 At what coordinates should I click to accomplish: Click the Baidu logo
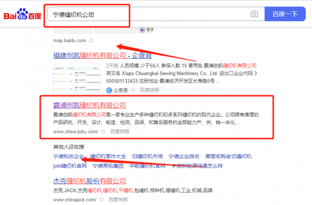(22, 14)
